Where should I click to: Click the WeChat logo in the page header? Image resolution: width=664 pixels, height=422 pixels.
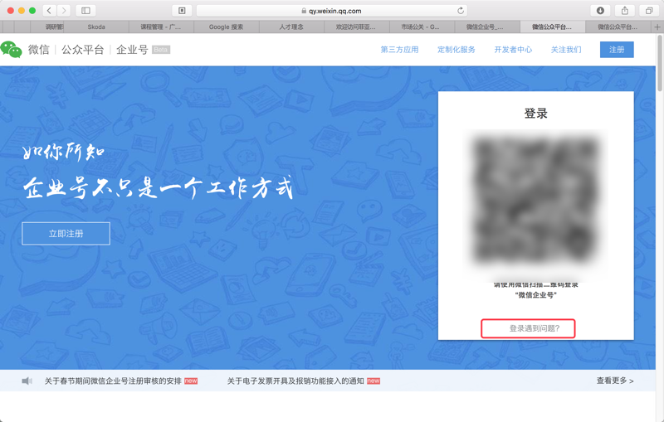coord(11,50)
